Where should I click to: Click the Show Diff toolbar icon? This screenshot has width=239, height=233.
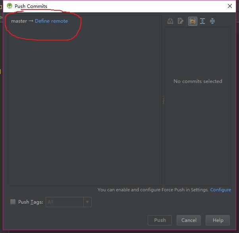pos(170,21)
